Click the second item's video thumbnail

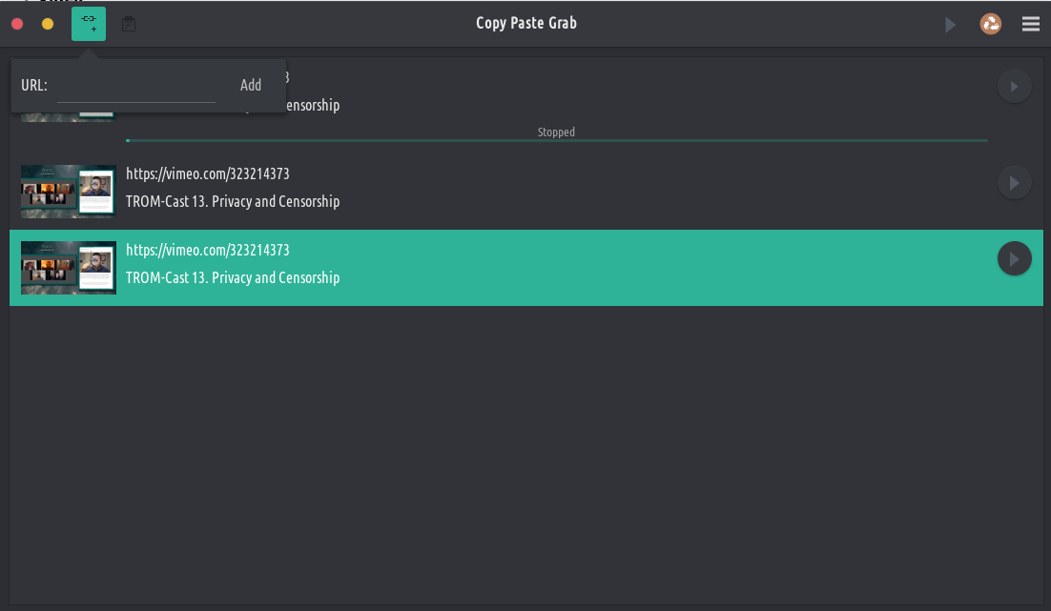[x=69, y=192]
